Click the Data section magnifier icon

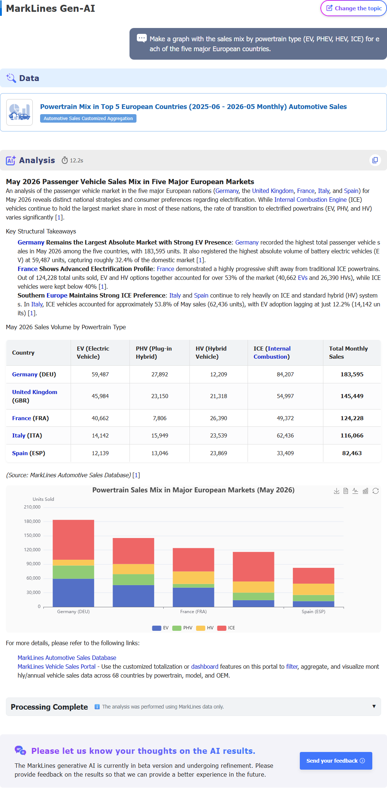(x=11, y=78)
